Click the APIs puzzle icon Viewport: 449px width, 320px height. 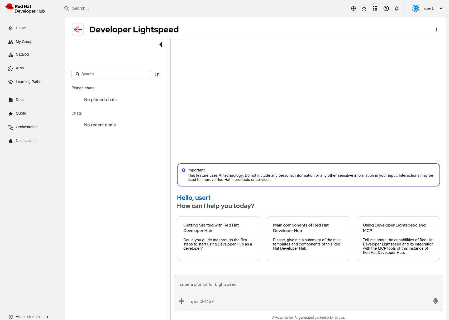point(11,68)
